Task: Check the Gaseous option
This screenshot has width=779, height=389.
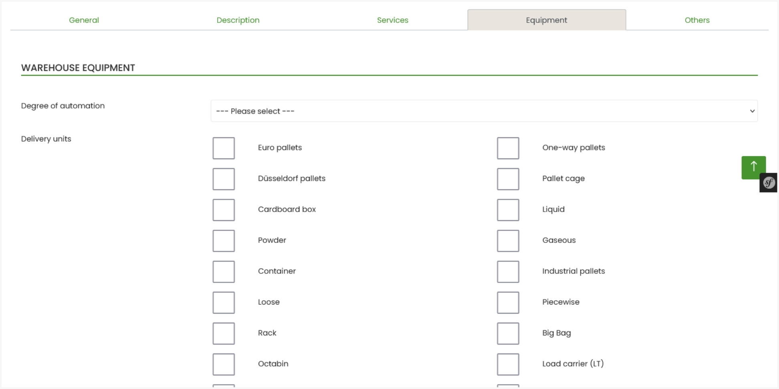Action: pyautogui.click(x=507, y=241)
